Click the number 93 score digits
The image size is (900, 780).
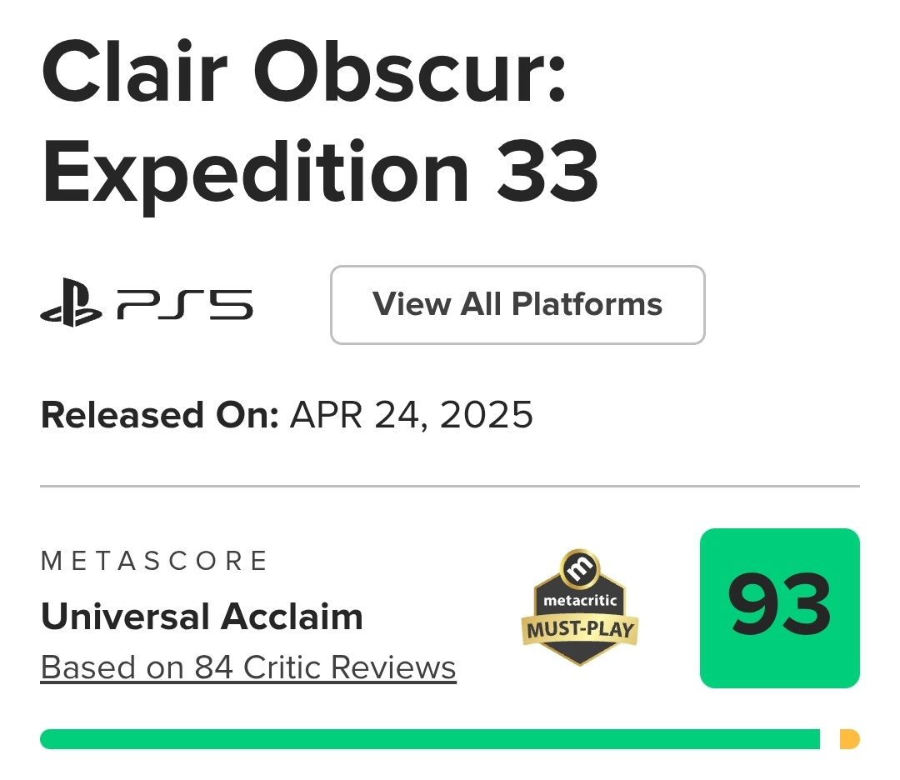[779, 605]
